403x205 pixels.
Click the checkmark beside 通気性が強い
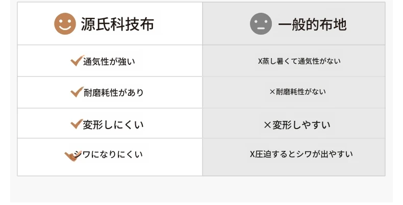[x=77, y=61]
